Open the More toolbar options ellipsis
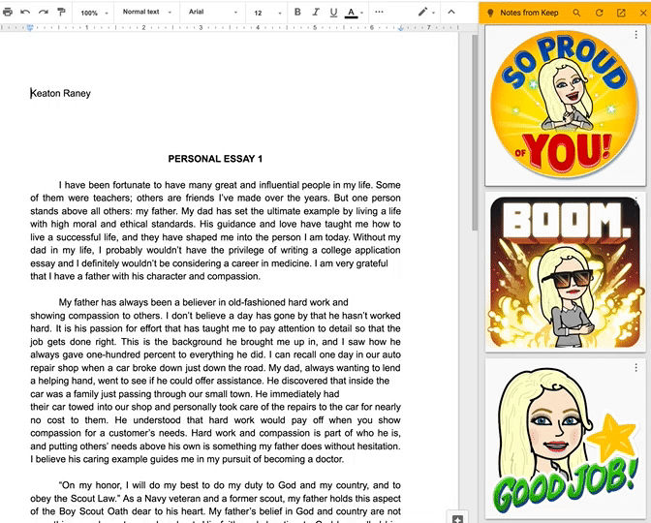 pos(379,12)
